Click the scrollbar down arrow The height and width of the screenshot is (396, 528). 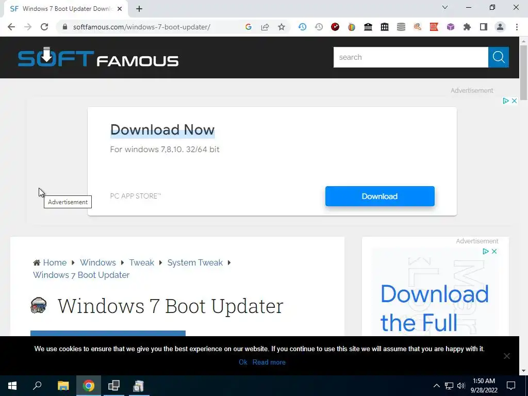coord(523,371)
